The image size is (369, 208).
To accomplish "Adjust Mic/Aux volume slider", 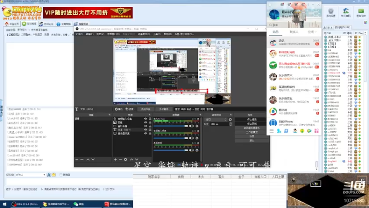I will 171,126.
